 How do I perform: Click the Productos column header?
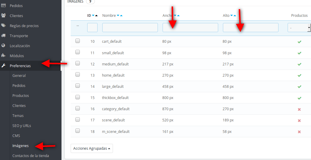click(x=299, y=15)
